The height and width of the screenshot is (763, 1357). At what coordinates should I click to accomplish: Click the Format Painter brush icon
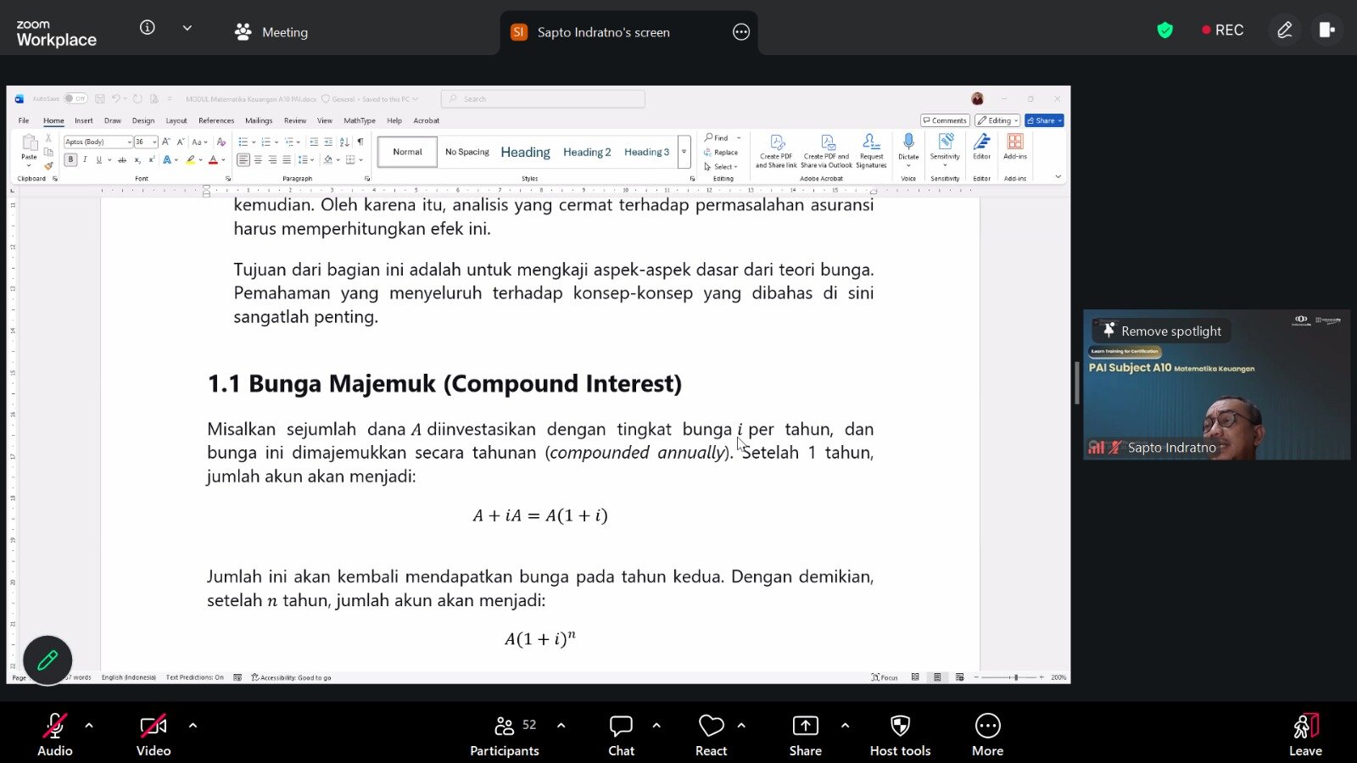click(x=48, y=165)
